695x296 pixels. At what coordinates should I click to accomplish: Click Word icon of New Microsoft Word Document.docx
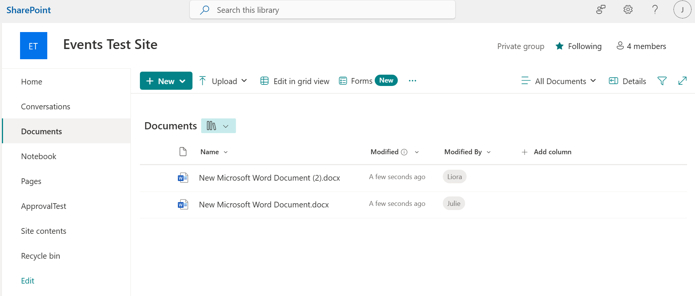(183, 204)
